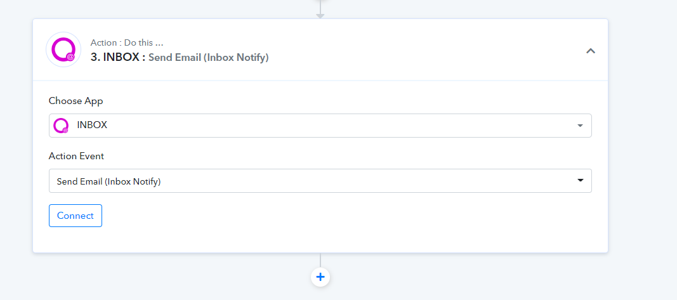677x300 pixels.
Task: Click blank card area right of Connect
Action: 349,216
